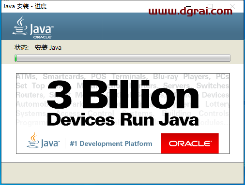Click the minimize window button
The height and width of the screenshot is (185, 245).
point(188,6)
